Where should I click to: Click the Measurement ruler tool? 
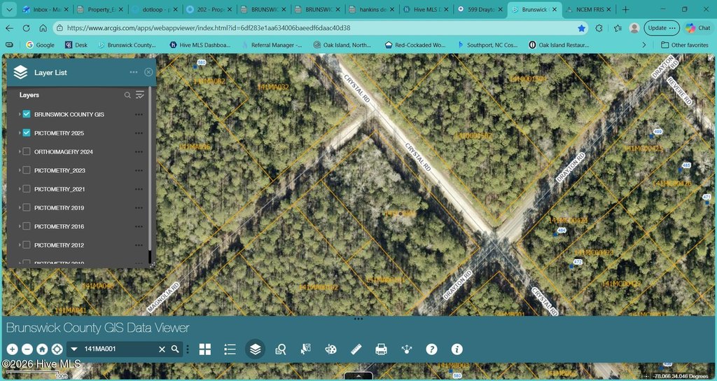coord(356,349)
